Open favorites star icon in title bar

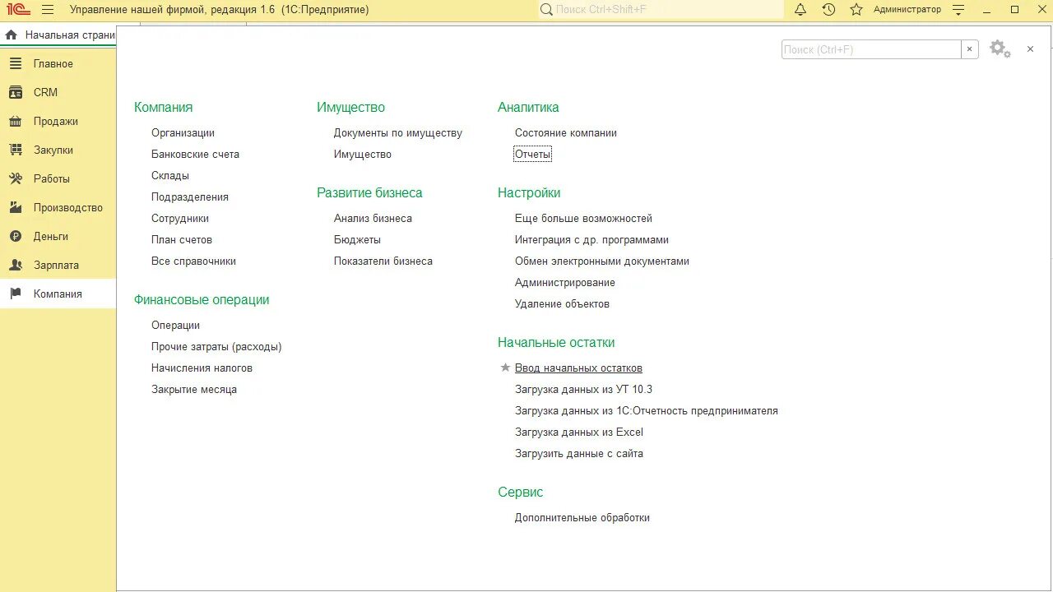tap(856, 10)
